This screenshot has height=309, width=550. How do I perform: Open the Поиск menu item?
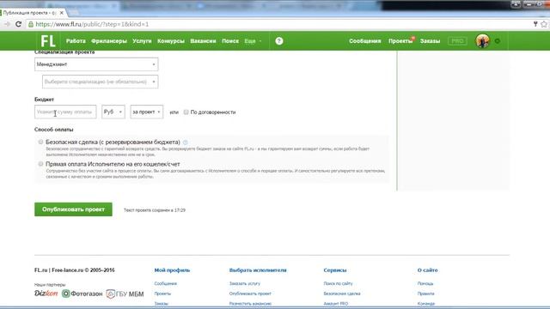[x=230, y=41]
